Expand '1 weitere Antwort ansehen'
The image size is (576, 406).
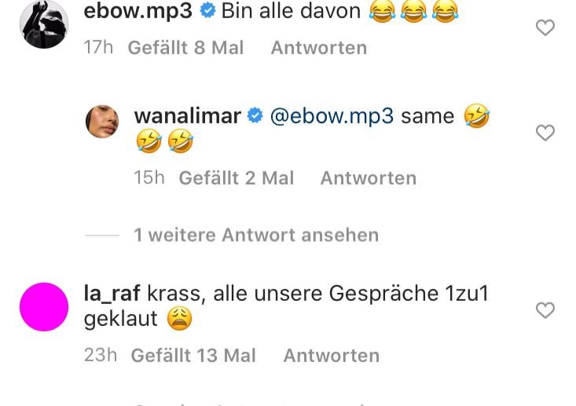(x=256, y=235)
